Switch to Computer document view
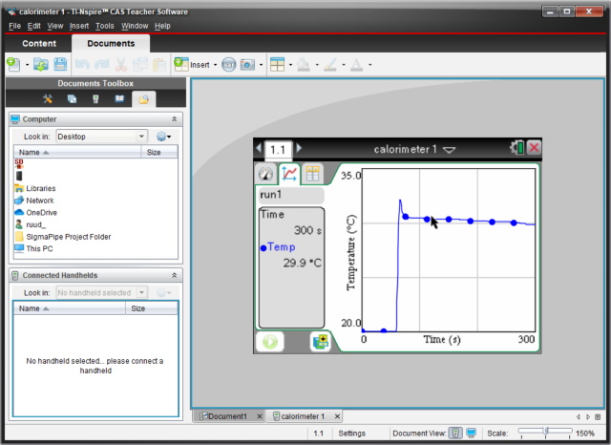611x445 pixels. point(471,433)
